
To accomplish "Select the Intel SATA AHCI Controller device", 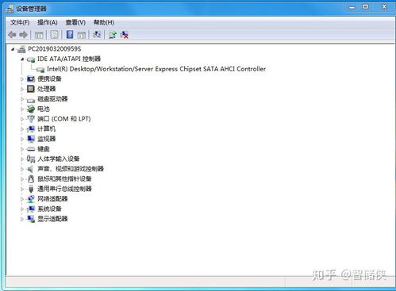I will tap(156, 69).
